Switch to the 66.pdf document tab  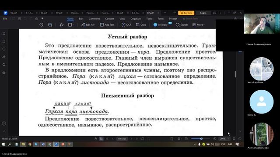[x=44, y=13]
